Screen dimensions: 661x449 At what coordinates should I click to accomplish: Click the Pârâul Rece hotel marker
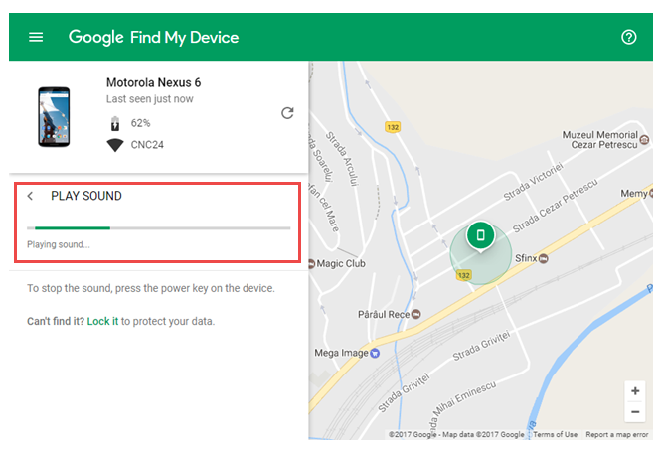point(415,314)
